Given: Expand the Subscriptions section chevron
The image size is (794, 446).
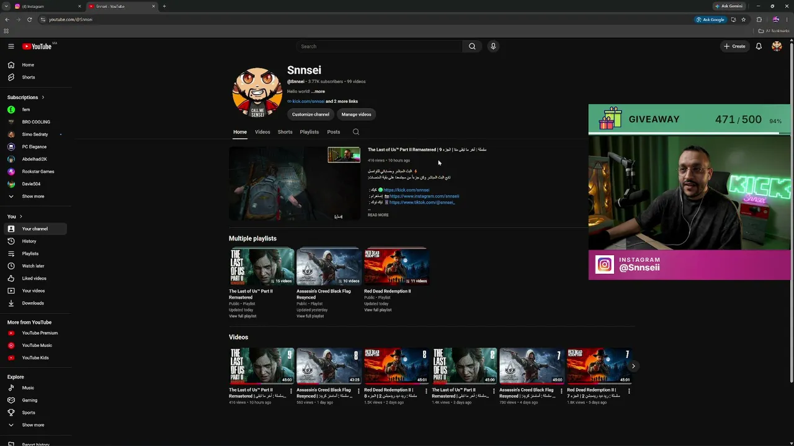Looking at the screenshot, I should pos(43,97).
